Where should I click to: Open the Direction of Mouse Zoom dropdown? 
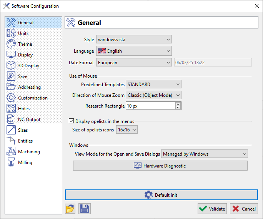[153, 95]
